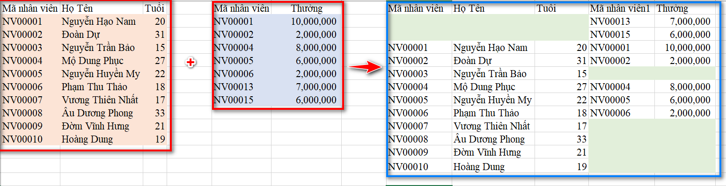The width and height of the screenshot is (726, 186).
Task: Click Nguyễn Trần Bảo in the orange employee table
Action: pos(98,48)
